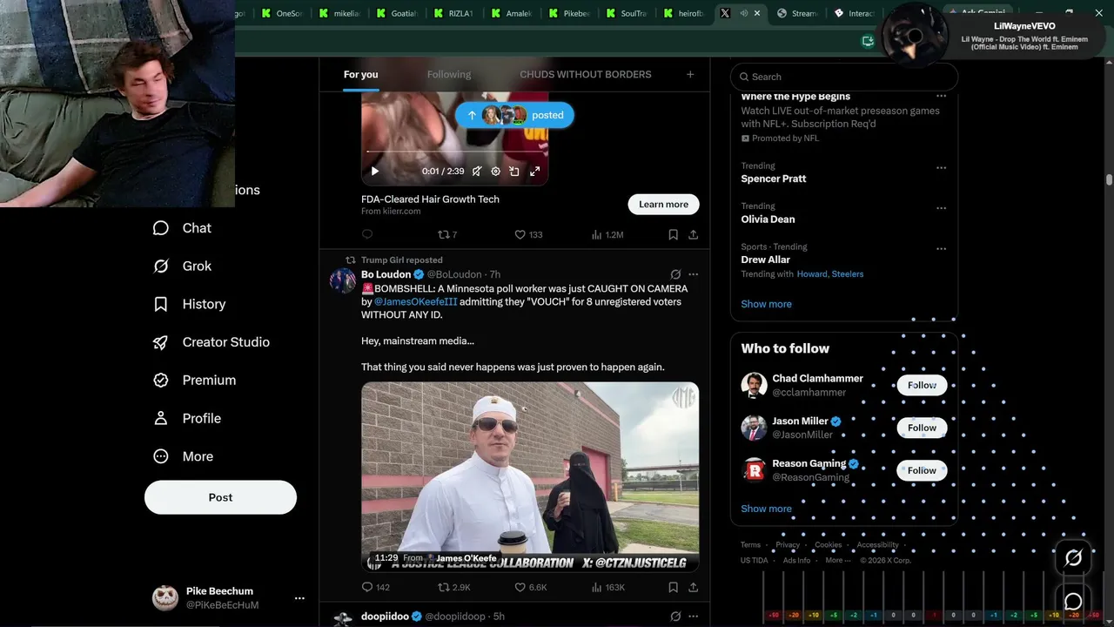Reply to Bo Loudon's post with 142 replies
The image size is (1114, 627).
pyautogui.click(x=375, y=587)
